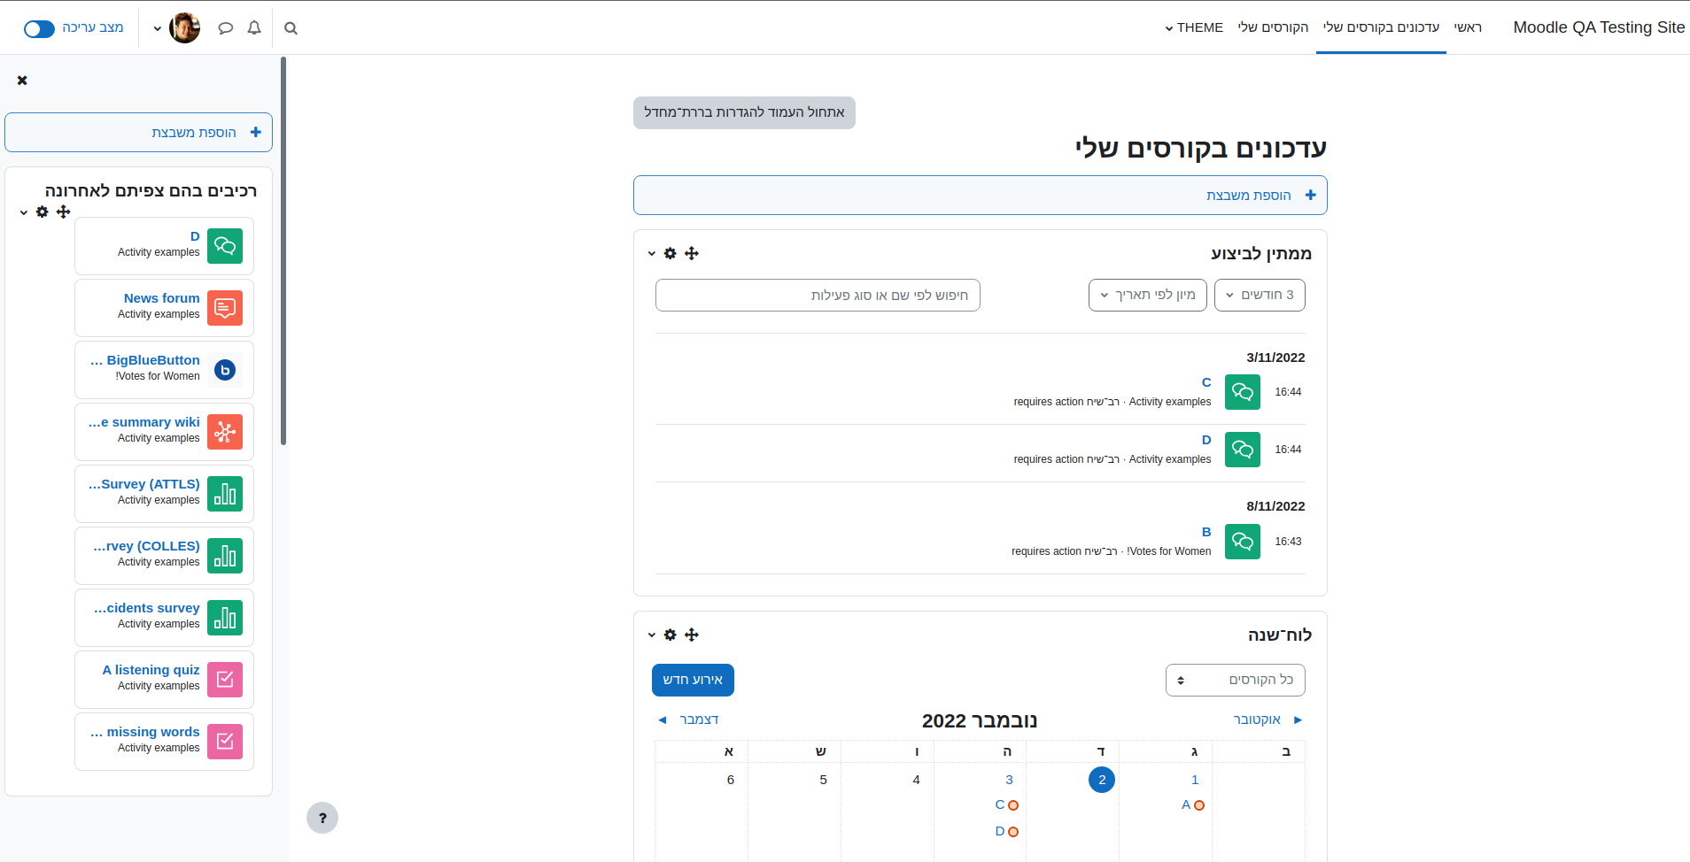The image size is (1690, 862).
Task: Click אתחול העמוד להגדרות ברירת־מחדל button
Action: coord(744,112)
